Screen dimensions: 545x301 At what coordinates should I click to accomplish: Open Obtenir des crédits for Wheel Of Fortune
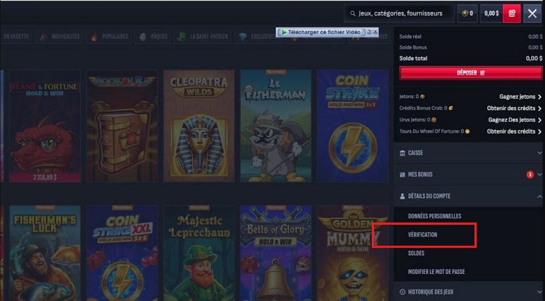[514, 131]
